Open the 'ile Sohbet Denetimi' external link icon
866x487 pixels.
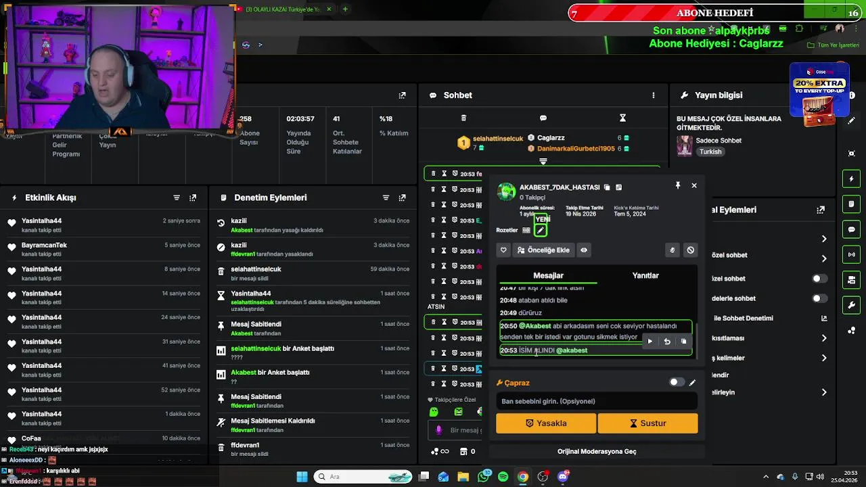tap(824, 318)
